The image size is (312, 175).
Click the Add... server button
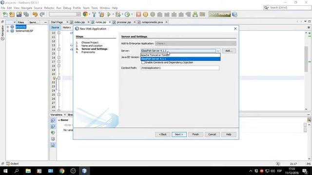229,51
